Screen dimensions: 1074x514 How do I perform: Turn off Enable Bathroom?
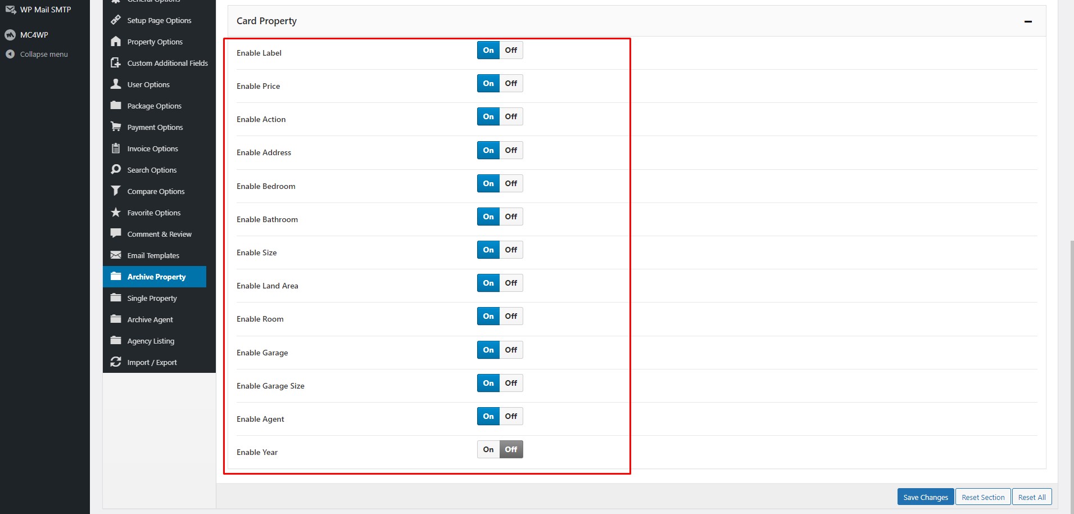[x=511, y=217]
